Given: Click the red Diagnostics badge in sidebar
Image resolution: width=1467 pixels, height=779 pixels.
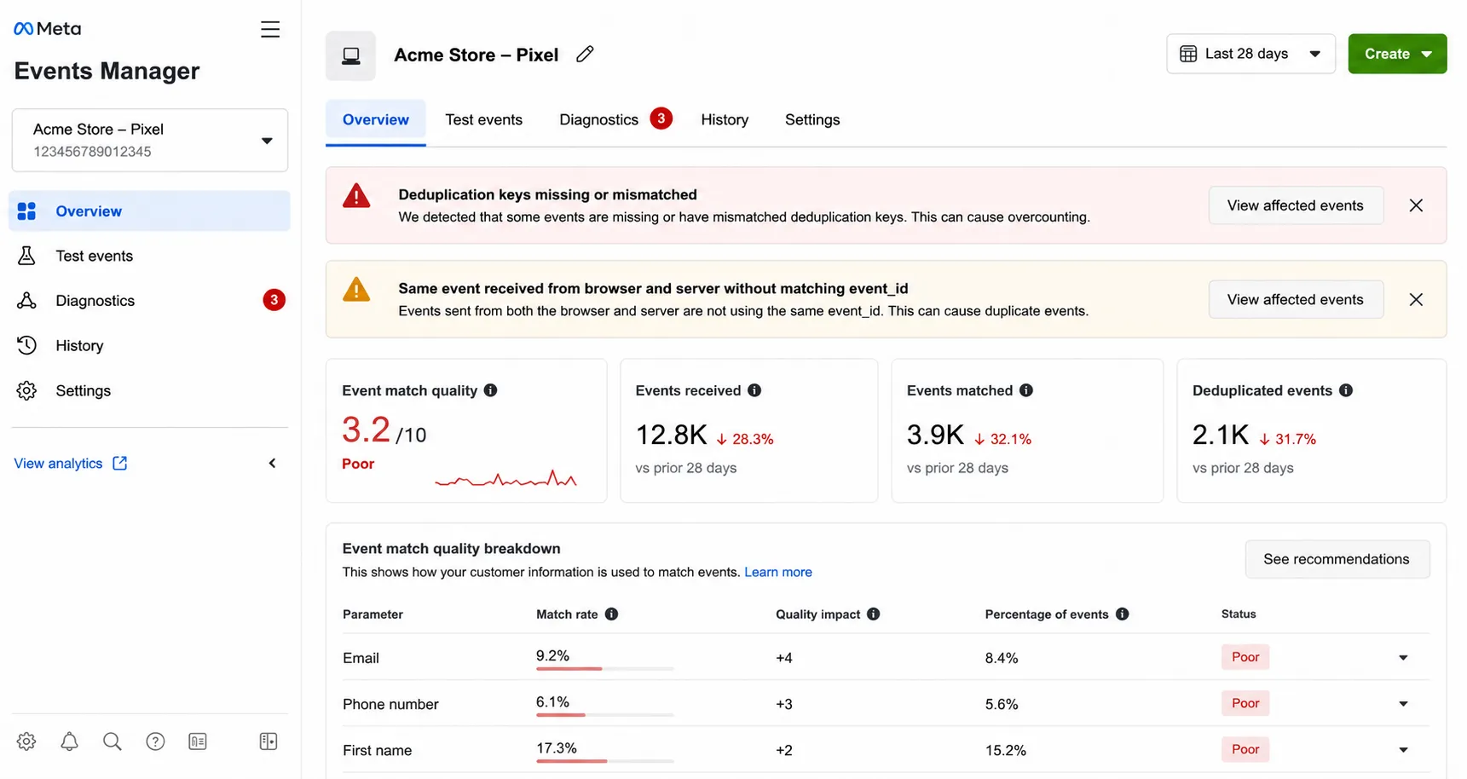Looking at the screenshot, I should (274, 300).
